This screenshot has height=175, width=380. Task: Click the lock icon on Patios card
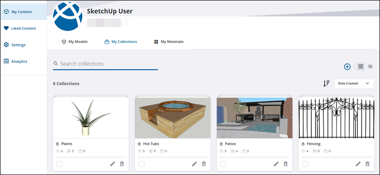coord(221,144)
